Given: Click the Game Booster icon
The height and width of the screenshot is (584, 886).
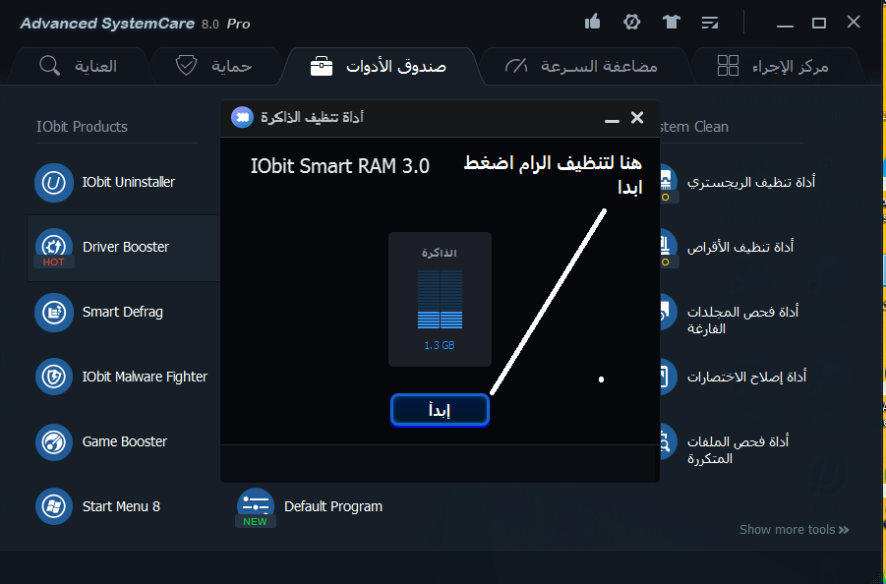Looking at the screenshot, I should (54, 441).
